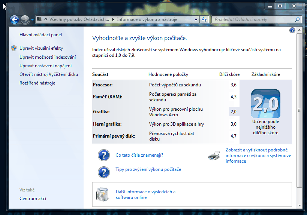Click heading 'Vyhodnoťte a zvyšte výkon počítače.'

pyautogui.click(x=139, y=38)
